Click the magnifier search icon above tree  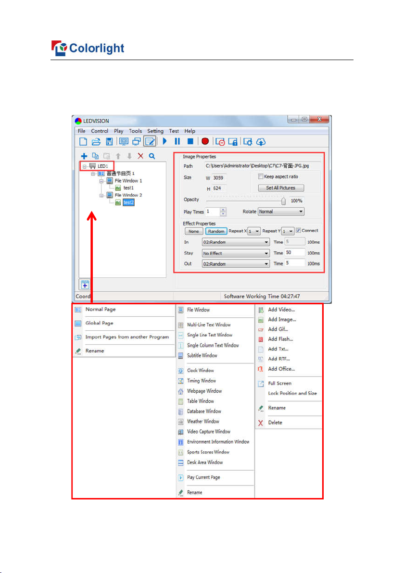pyautogui.click(x=152, y=156)
